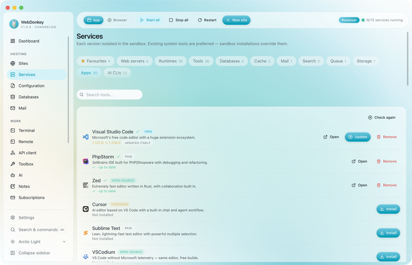Click the Sublime Text app icon
The height and width of the screenshot is (265, 412).
tap(86, 233)
